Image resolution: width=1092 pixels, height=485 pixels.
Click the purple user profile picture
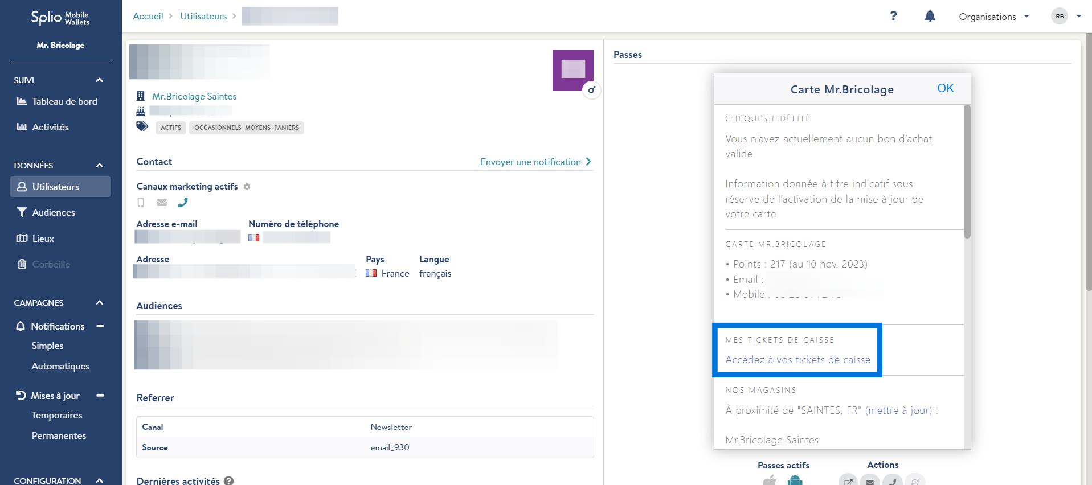572,70
